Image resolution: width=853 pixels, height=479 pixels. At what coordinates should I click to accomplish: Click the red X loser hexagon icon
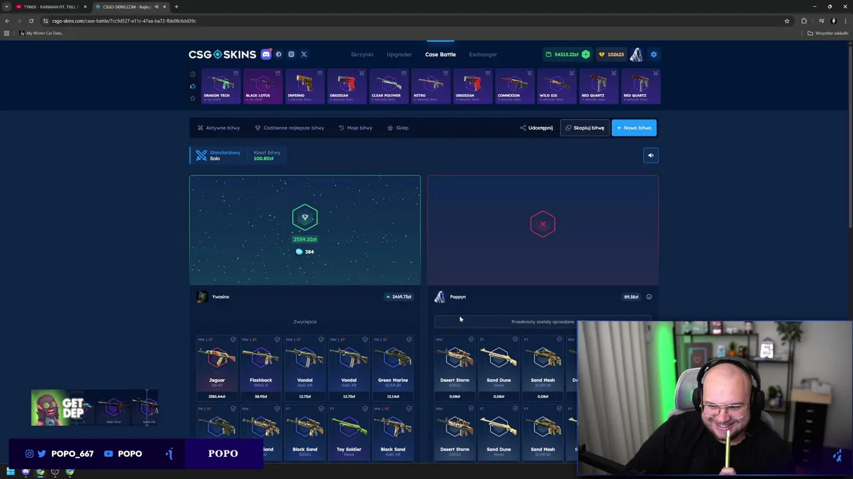pyautogui.click(x=542, y=224)
